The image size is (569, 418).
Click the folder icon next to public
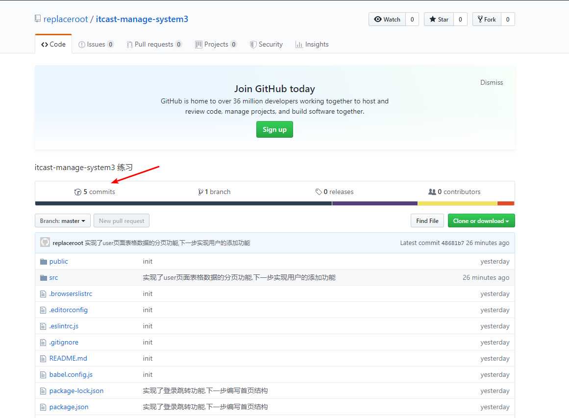pos(44,261)
